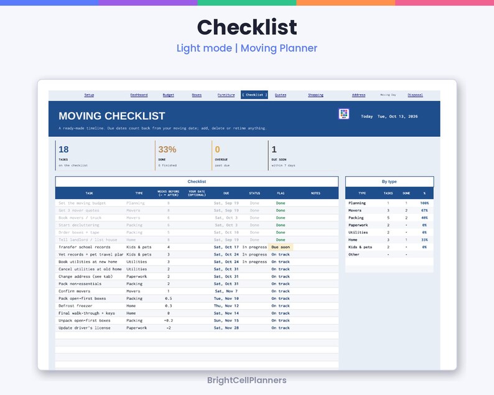
Task: Click the weeks value '0.5' cell
Action: click(168, 299)
